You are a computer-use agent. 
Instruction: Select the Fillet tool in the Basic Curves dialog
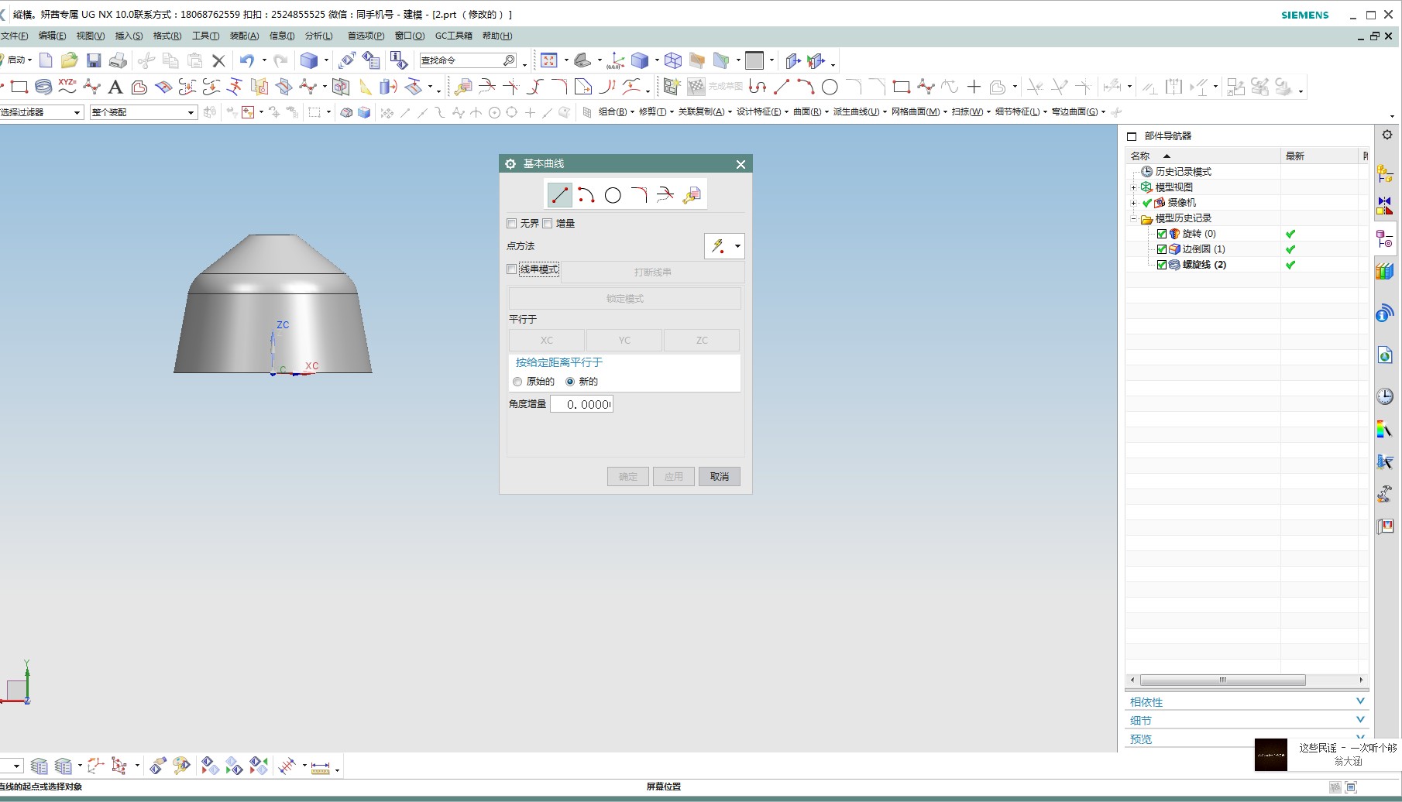pyautogui.click(x=639, y=195)
